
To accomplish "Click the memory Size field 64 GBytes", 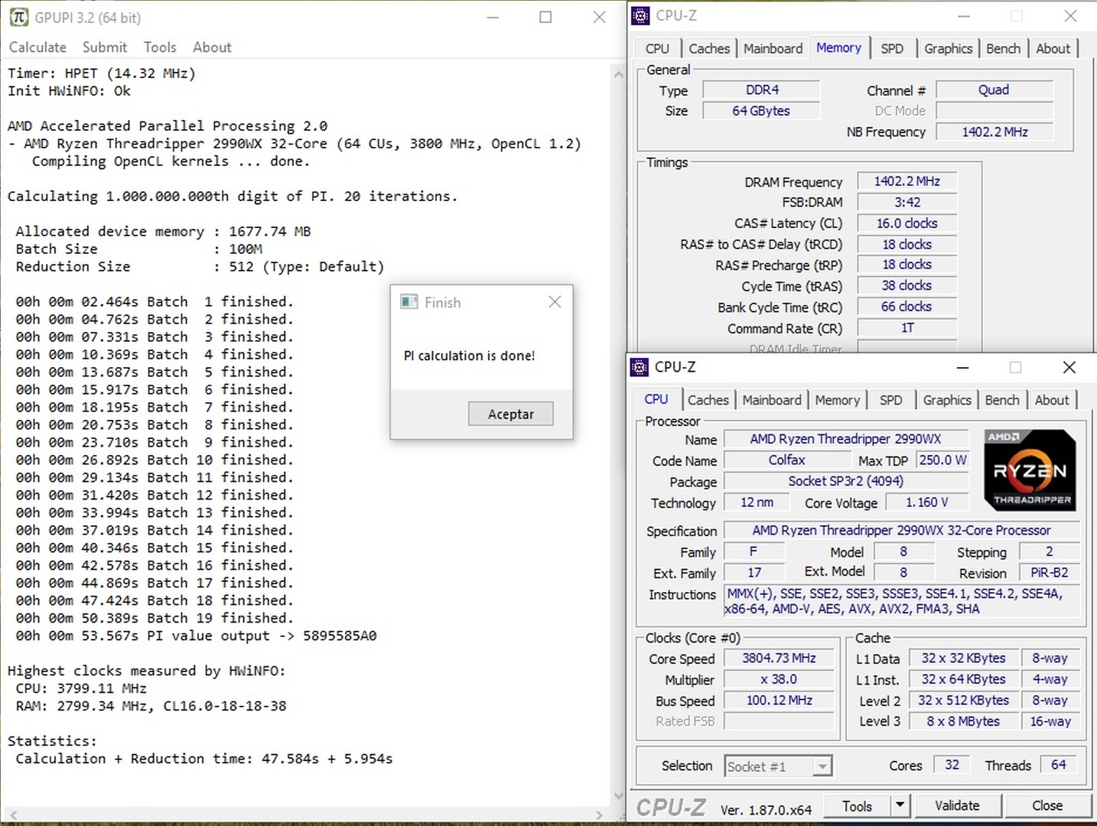I will tap(762, 111).
